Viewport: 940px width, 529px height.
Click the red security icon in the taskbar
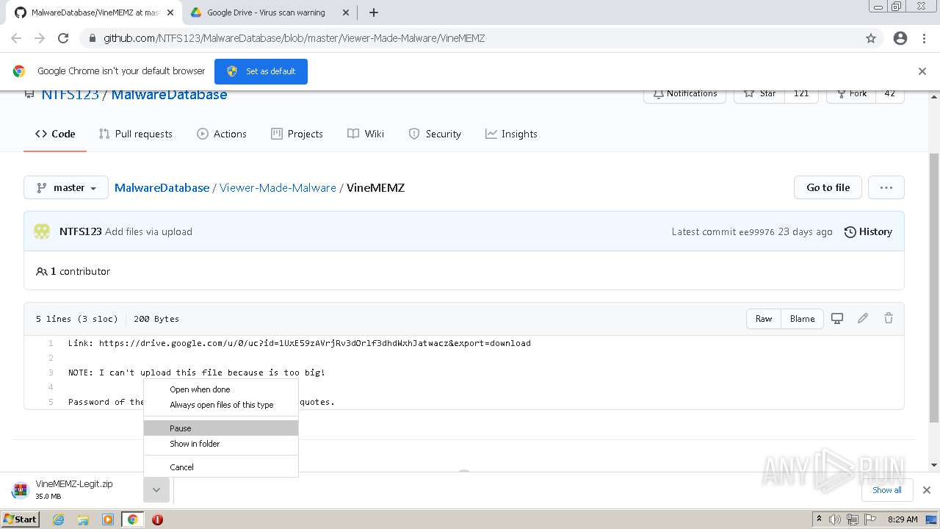tap(157, 519)
